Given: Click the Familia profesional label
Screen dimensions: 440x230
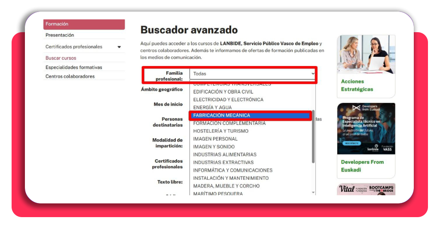Looking at the screenshot, I should click(x=169, y=76).
